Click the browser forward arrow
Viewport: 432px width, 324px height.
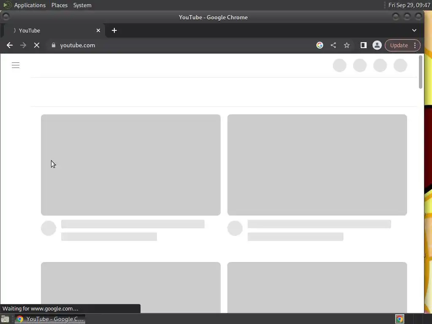[x=23, y=45]
